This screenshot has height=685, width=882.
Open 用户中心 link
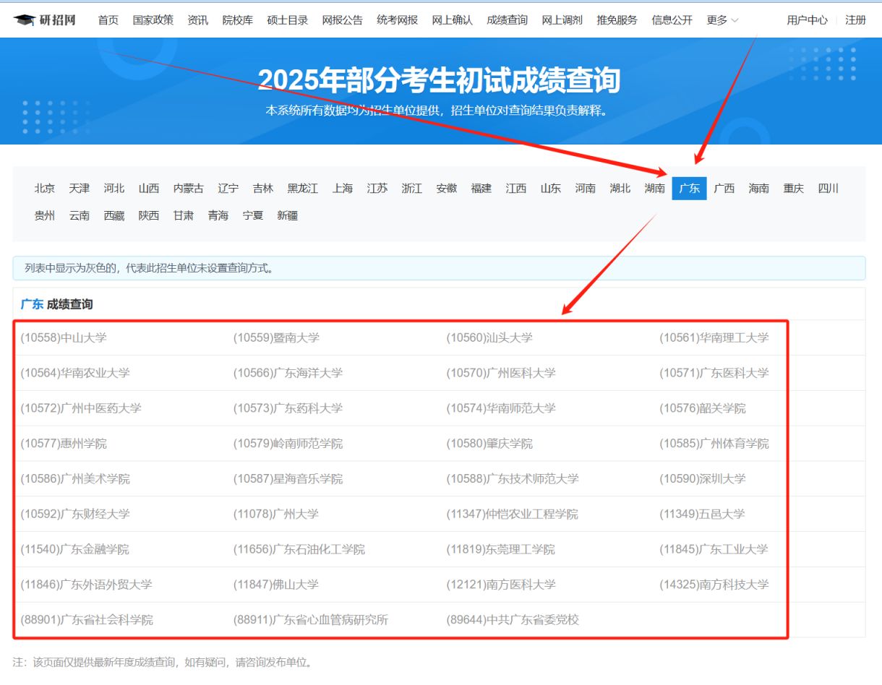(x=808, y=20)
